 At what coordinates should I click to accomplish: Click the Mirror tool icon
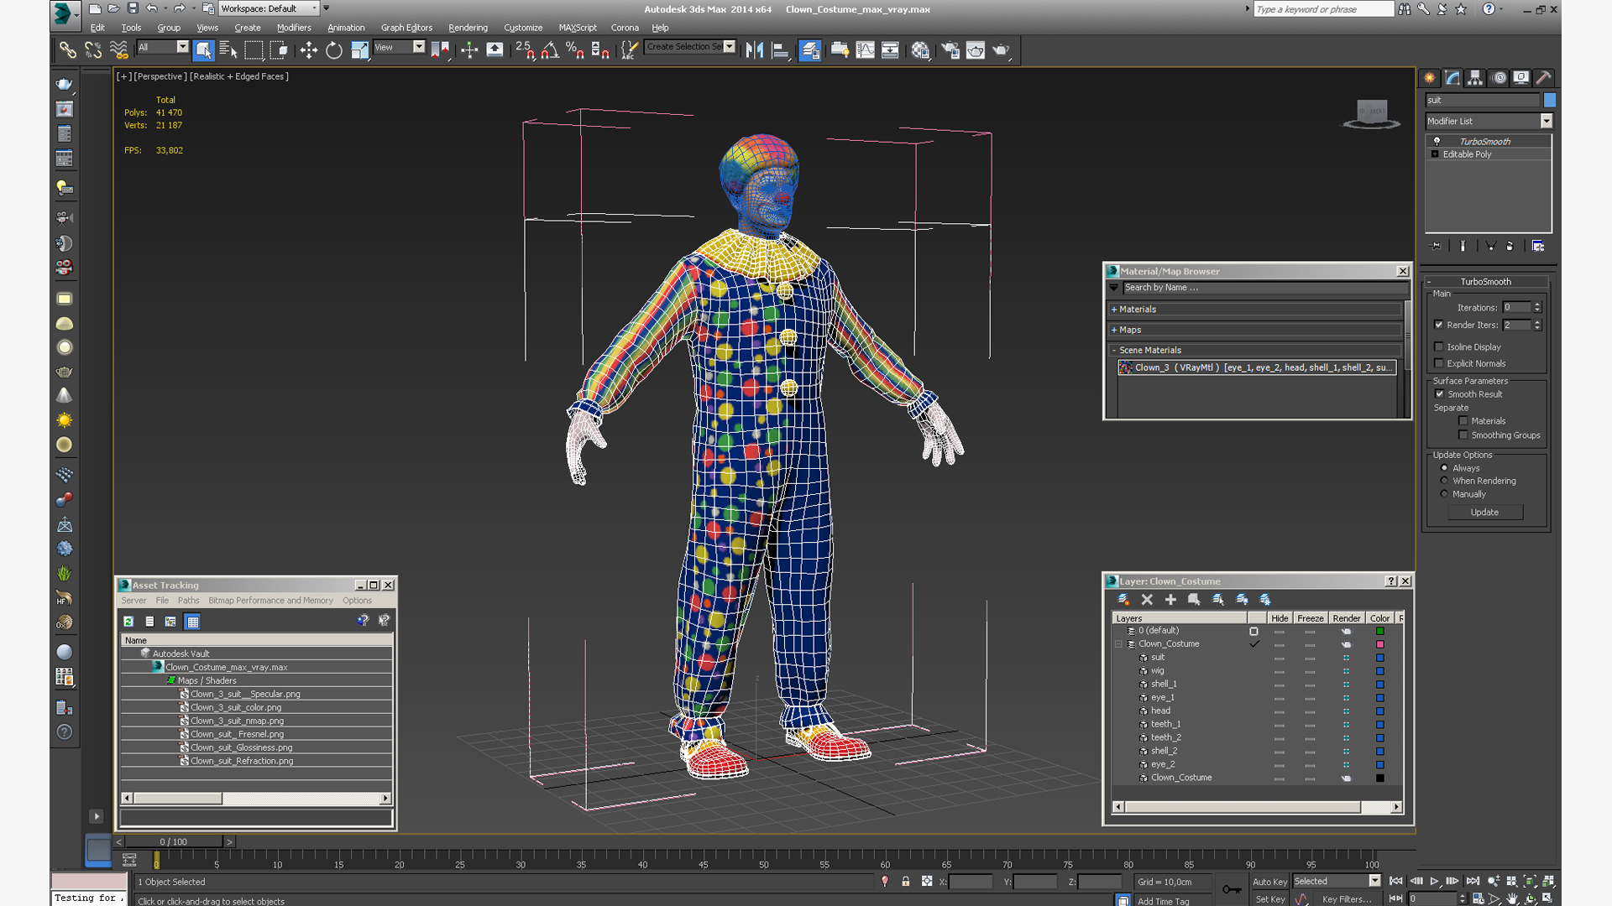(755, 50)
